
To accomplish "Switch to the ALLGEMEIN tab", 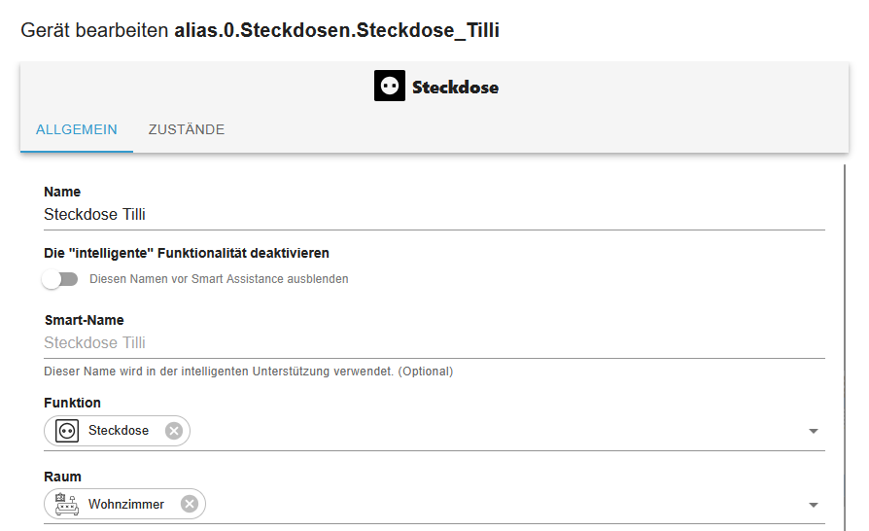I will click(x=77, y=129).
